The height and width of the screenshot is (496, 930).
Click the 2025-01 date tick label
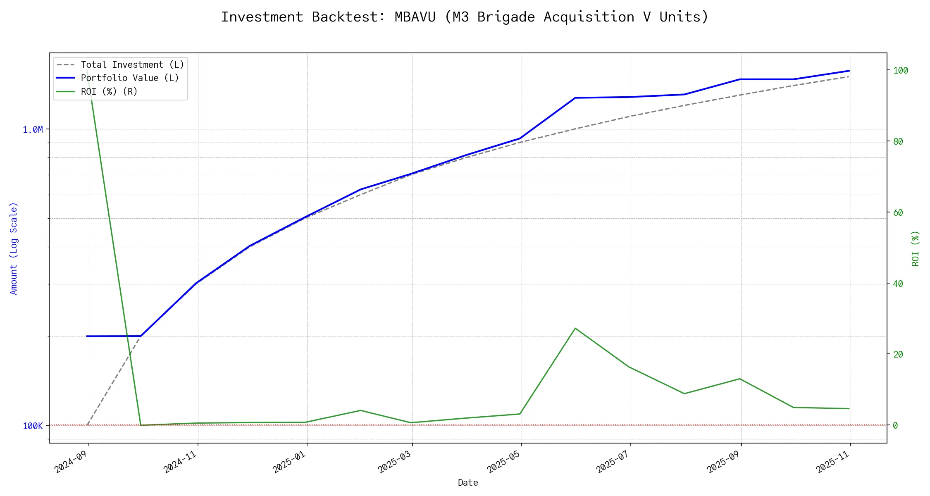(289, 462)
